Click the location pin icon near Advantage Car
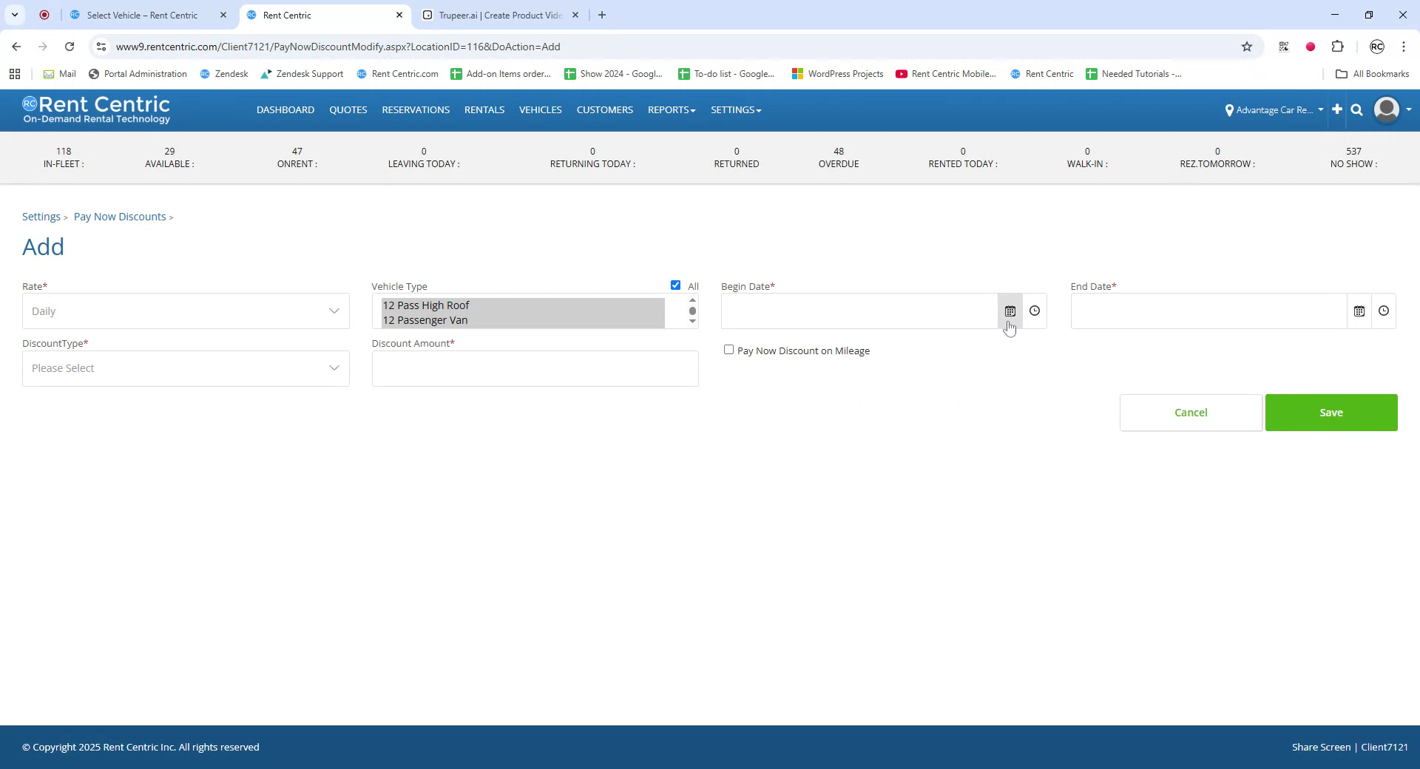 [x=1230, y=109]
